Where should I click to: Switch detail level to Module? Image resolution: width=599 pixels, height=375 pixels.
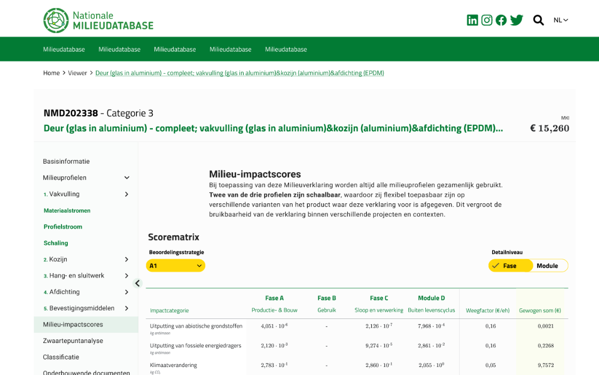[547, 266]
